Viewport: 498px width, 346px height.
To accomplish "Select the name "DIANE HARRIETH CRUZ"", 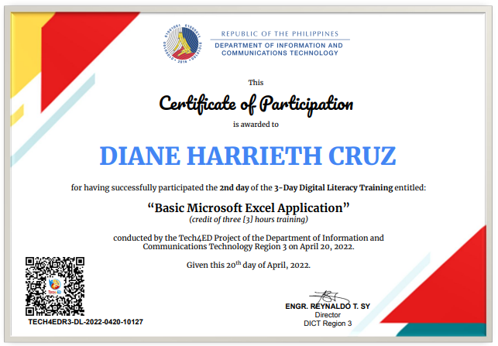I will coord(248,156).
